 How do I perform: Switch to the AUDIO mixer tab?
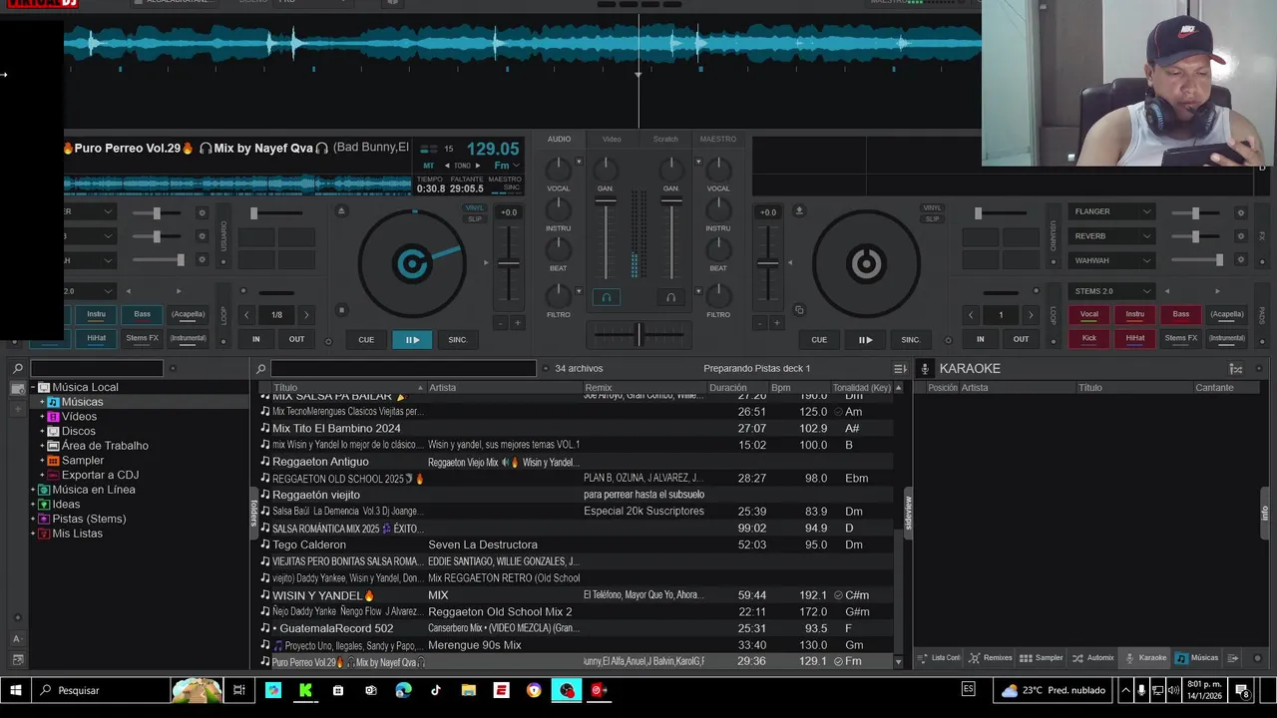coord(559,140)
